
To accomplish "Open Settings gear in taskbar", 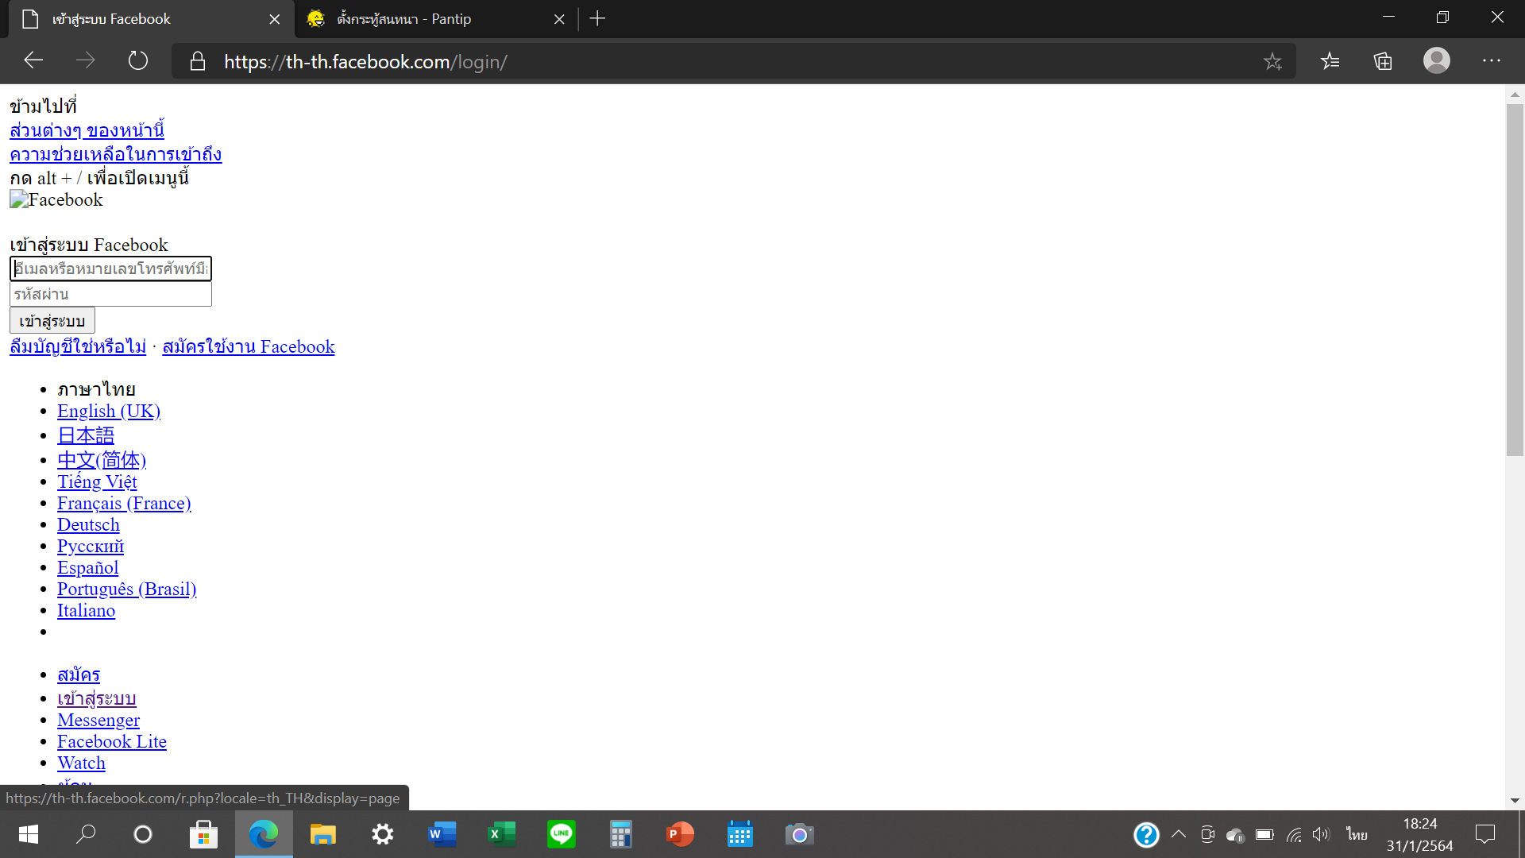I will click(383, 834).
